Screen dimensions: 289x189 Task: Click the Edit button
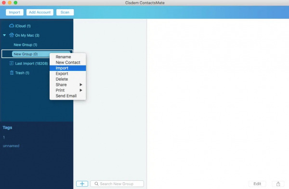257,184
